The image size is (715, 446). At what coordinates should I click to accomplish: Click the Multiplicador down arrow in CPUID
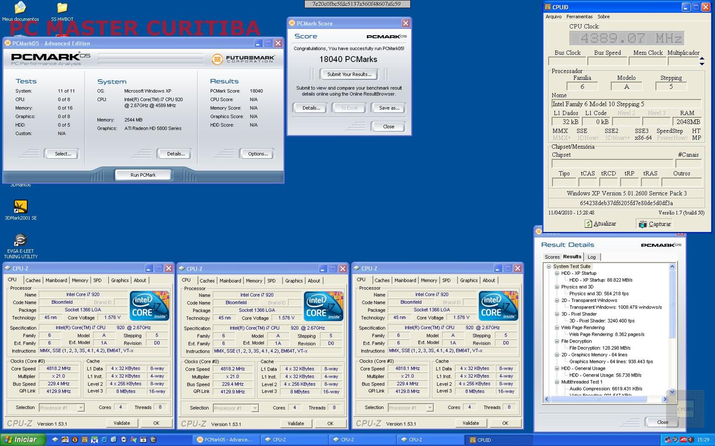click(x=702, y=64)
